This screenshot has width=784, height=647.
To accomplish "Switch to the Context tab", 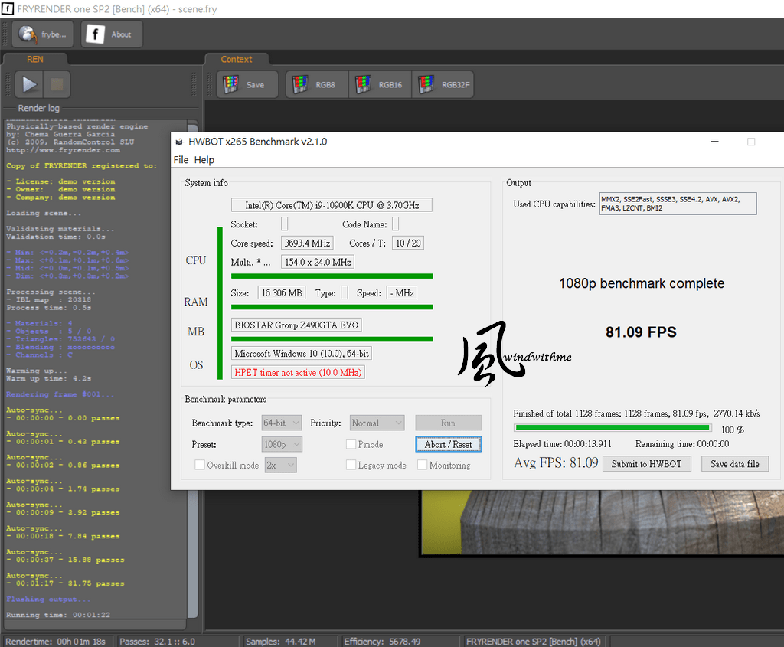I will pyautogui.click(x=237, y=58).
